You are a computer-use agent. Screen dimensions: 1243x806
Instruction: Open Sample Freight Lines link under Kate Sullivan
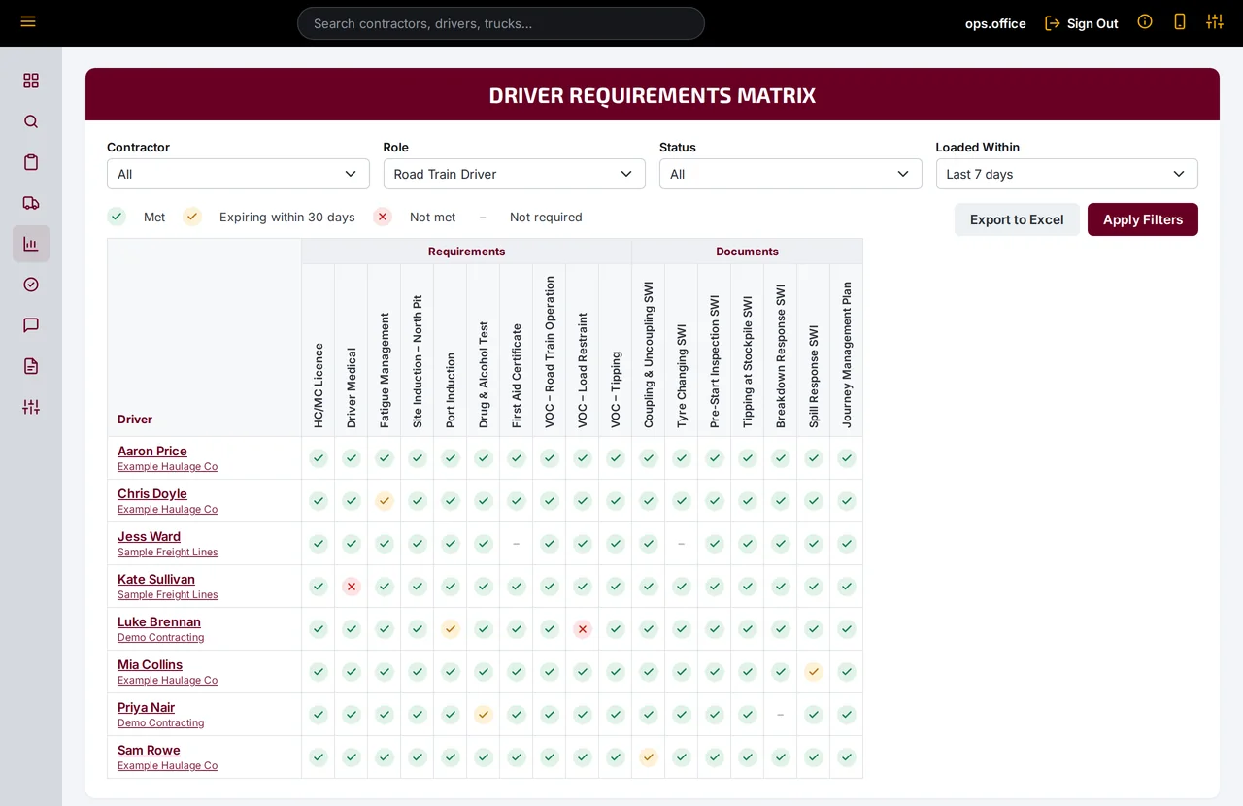(168, 594)
